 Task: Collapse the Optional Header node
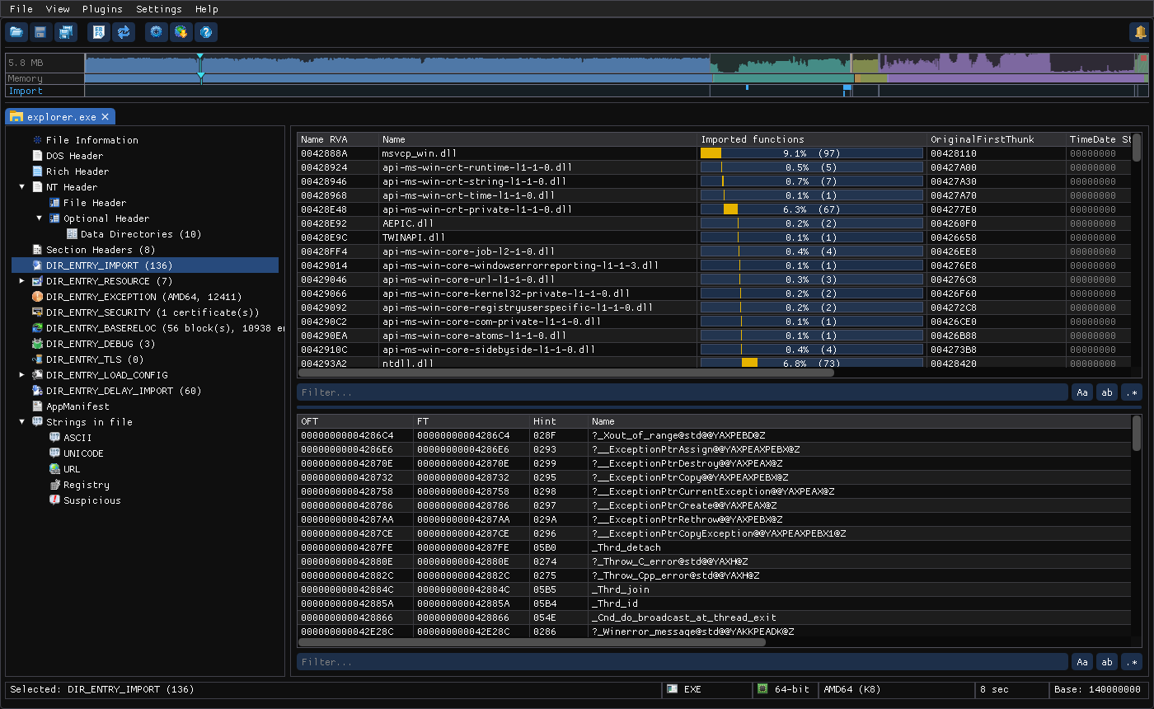[x=40, y=218]
